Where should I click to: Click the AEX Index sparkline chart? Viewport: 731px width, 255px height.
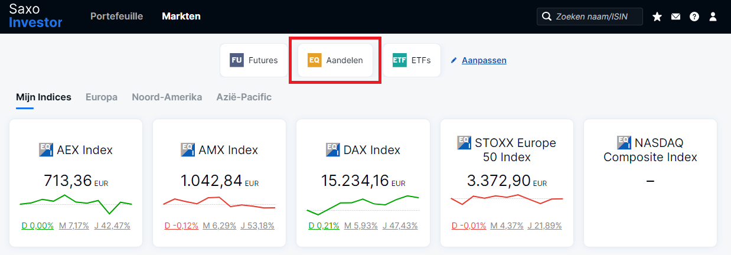(76, 204)
